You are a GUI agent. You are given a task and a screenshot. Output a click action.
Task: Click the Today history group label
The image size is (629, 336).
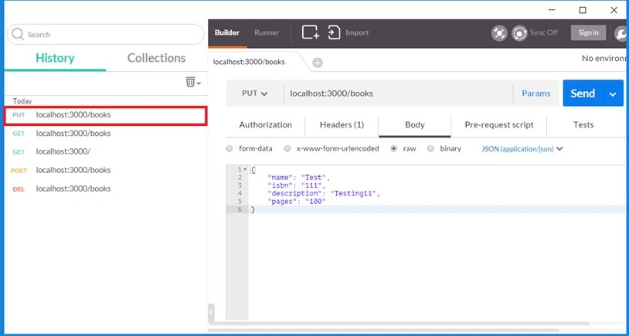(x=22, y=101)
